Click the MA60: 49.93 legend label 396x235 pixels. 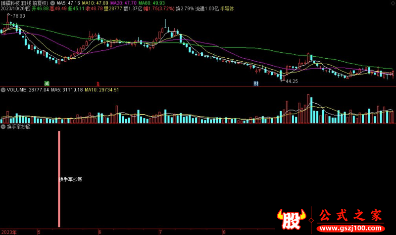point(151,3)
